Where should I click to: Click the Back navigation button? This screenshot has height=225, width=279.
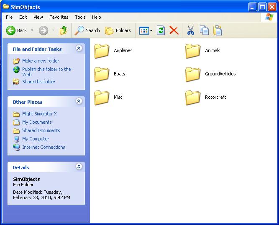(x=17, y=30)
